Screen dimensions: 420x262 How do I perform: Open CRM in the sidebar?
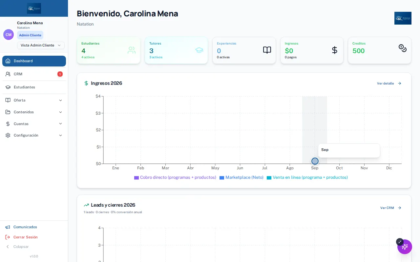click(34, 74)
